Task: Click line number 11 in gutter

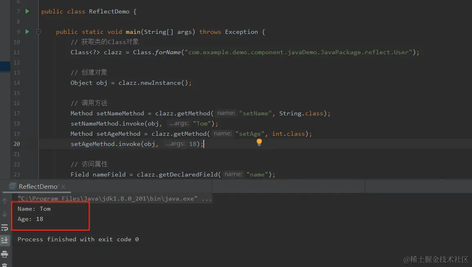Action: [x=17, y=52]
